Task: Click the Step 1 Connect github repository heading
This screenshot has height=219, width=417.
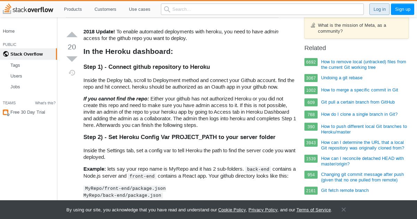Action: click(x=147, y=67)
